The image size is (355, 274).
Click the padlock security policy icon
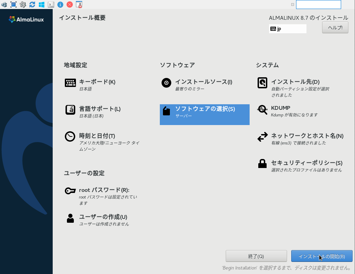point(262,163)
